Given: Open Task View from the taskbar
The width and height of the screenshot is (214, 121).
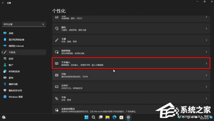Looking at the screenshot, I should (x=101, y=117).
